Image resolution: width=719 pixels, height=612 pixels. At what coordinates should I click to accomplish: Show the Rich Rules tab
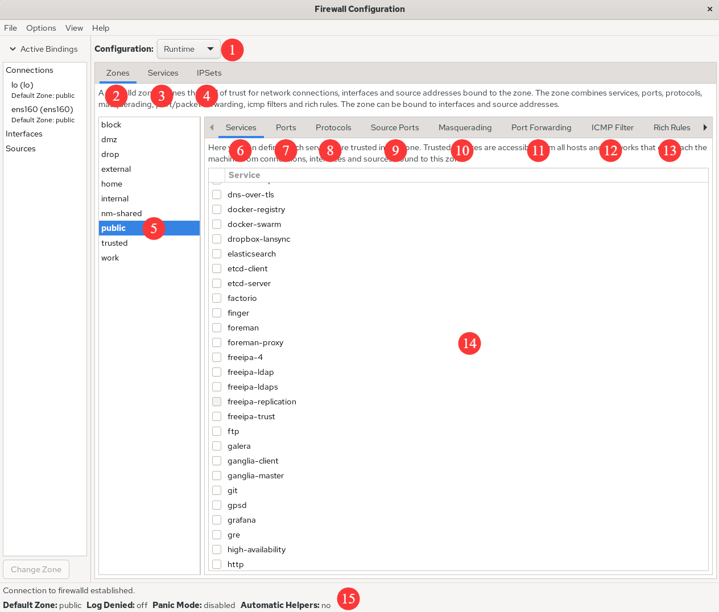coord(671,127)
